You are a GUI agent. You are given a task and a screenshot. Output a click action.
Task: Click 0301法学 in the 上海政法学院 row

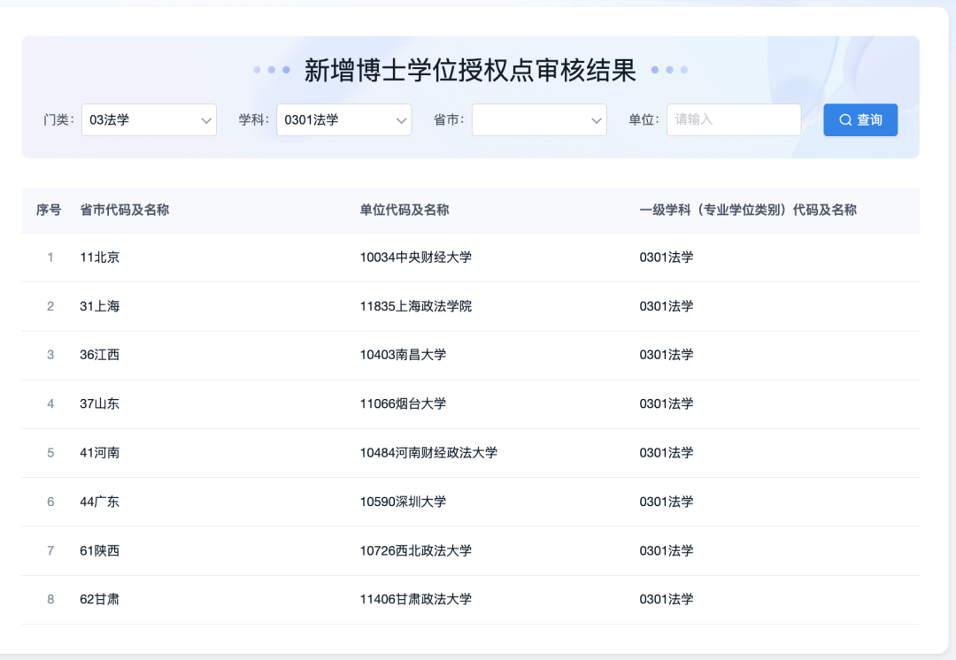tap(667, 306)
